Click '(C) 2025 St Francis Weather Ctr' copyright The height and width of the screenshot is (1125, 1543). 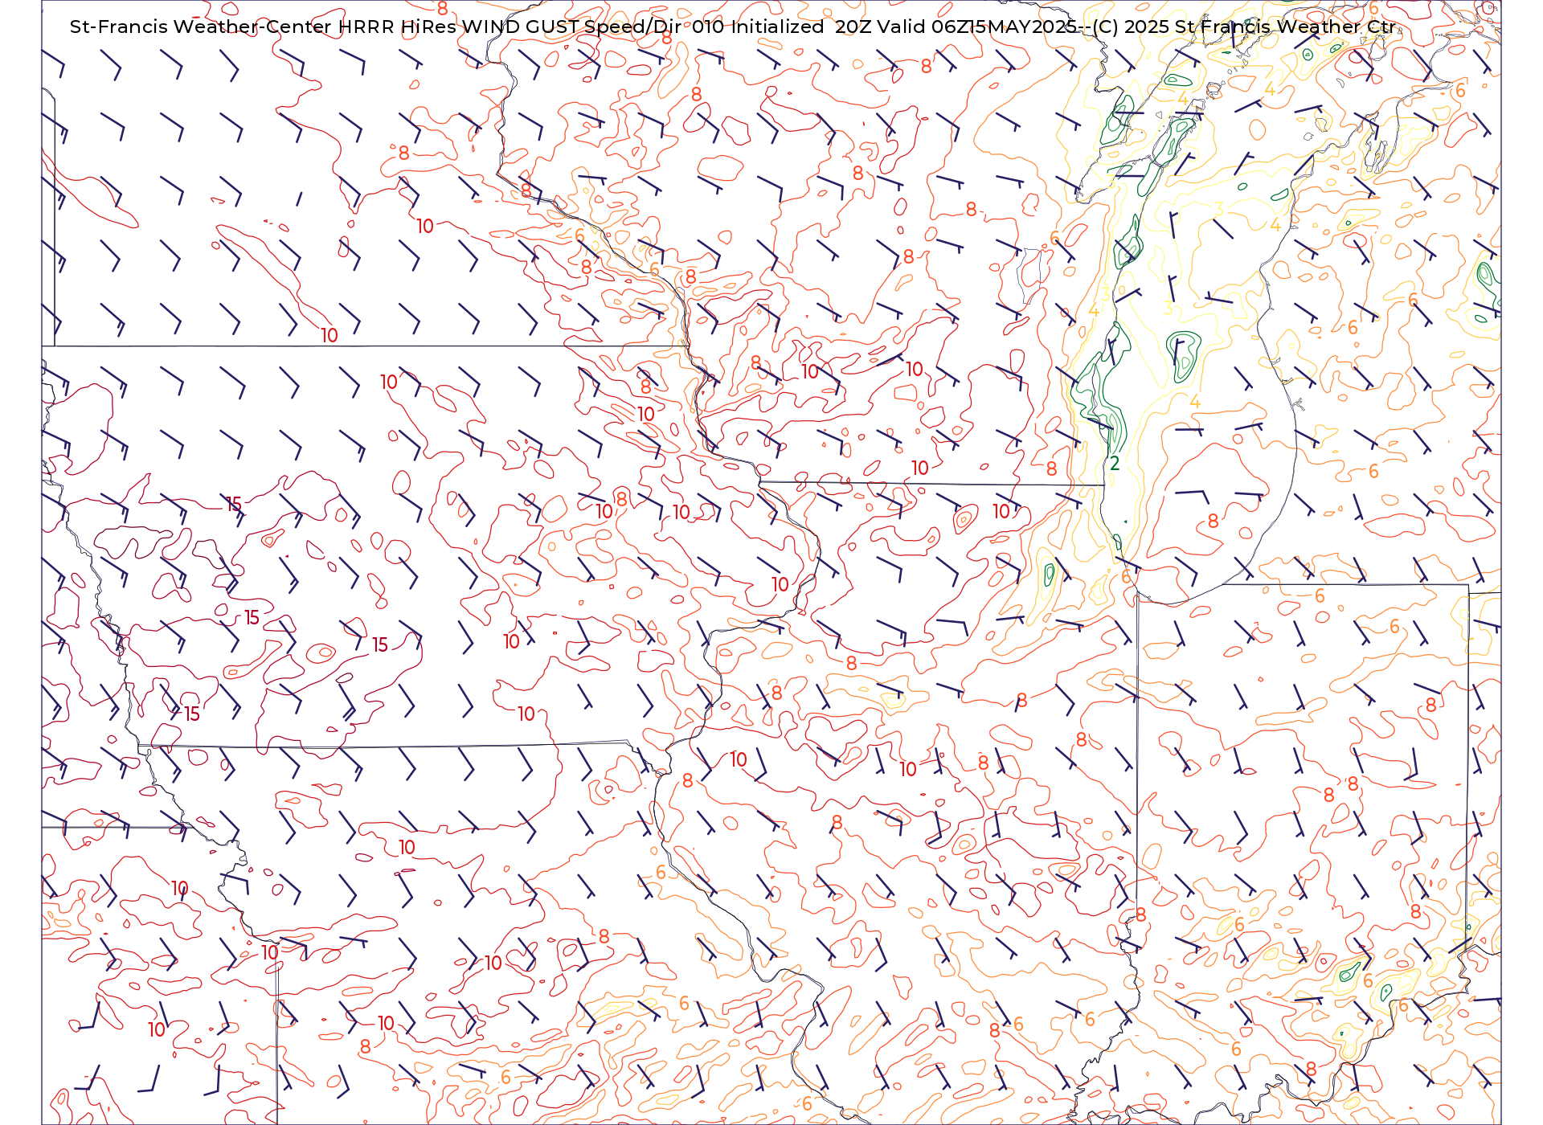[1245, 27]
